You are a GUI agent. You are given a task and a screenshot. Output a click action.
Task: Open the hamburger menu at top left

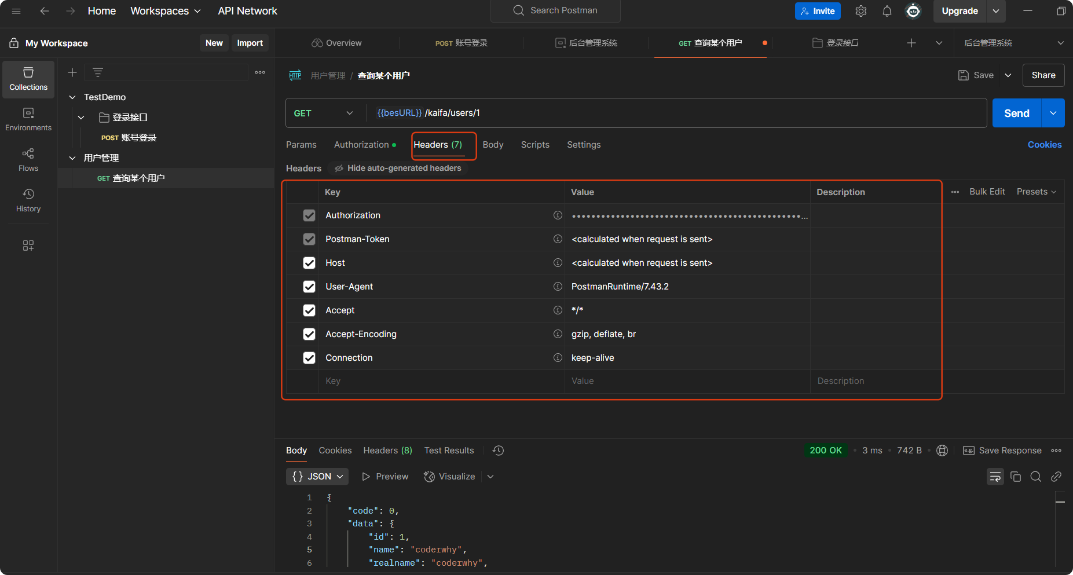[x=16, y=11]
